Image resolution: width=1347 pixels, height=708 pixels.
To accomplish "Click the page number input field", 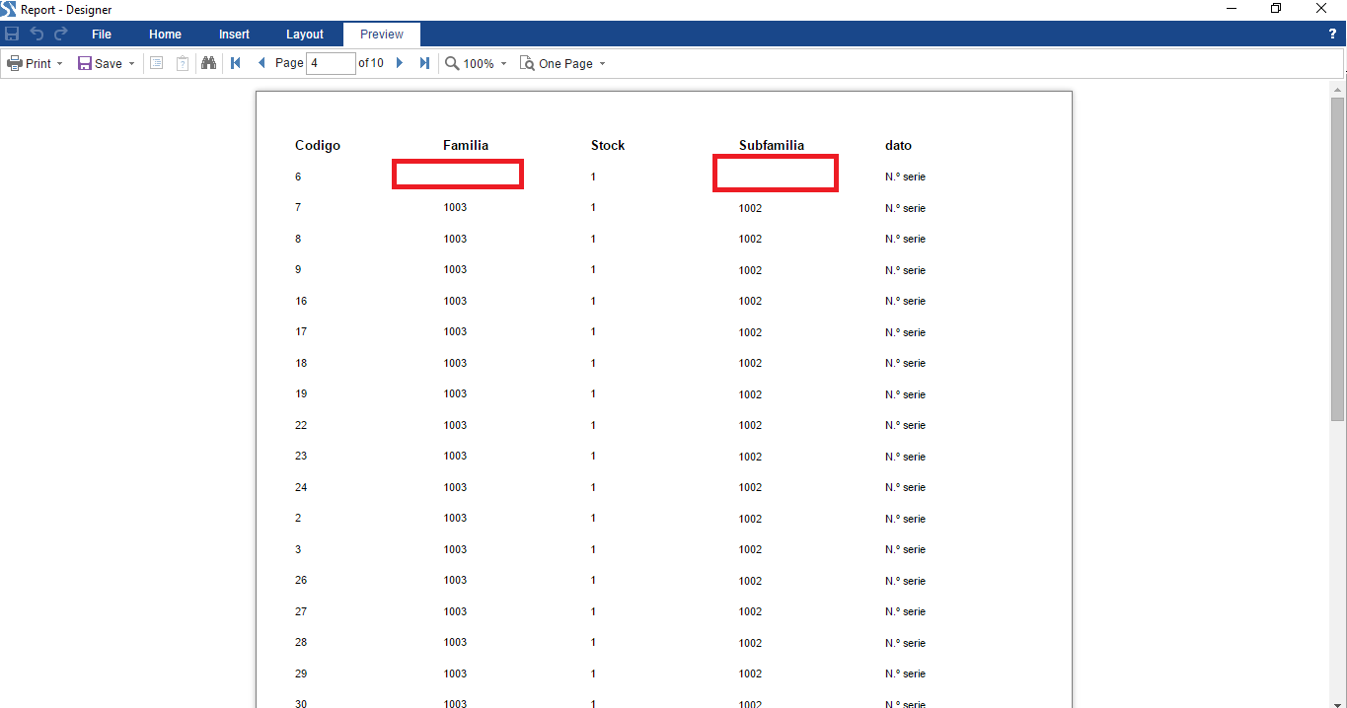I will point(331,63).
